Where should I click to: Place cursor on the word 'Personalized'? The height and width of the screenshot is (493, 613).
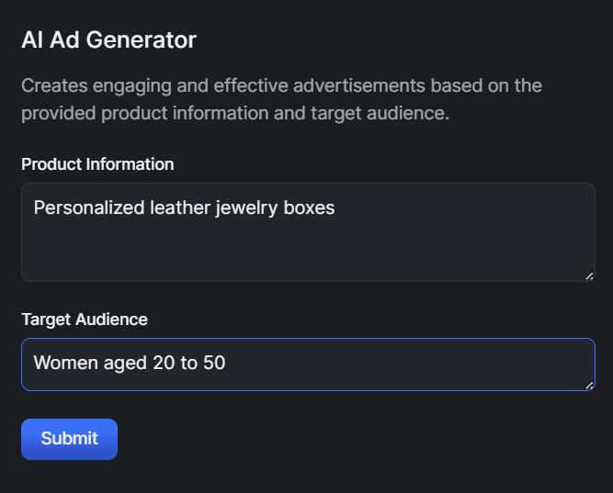(89, 207)
